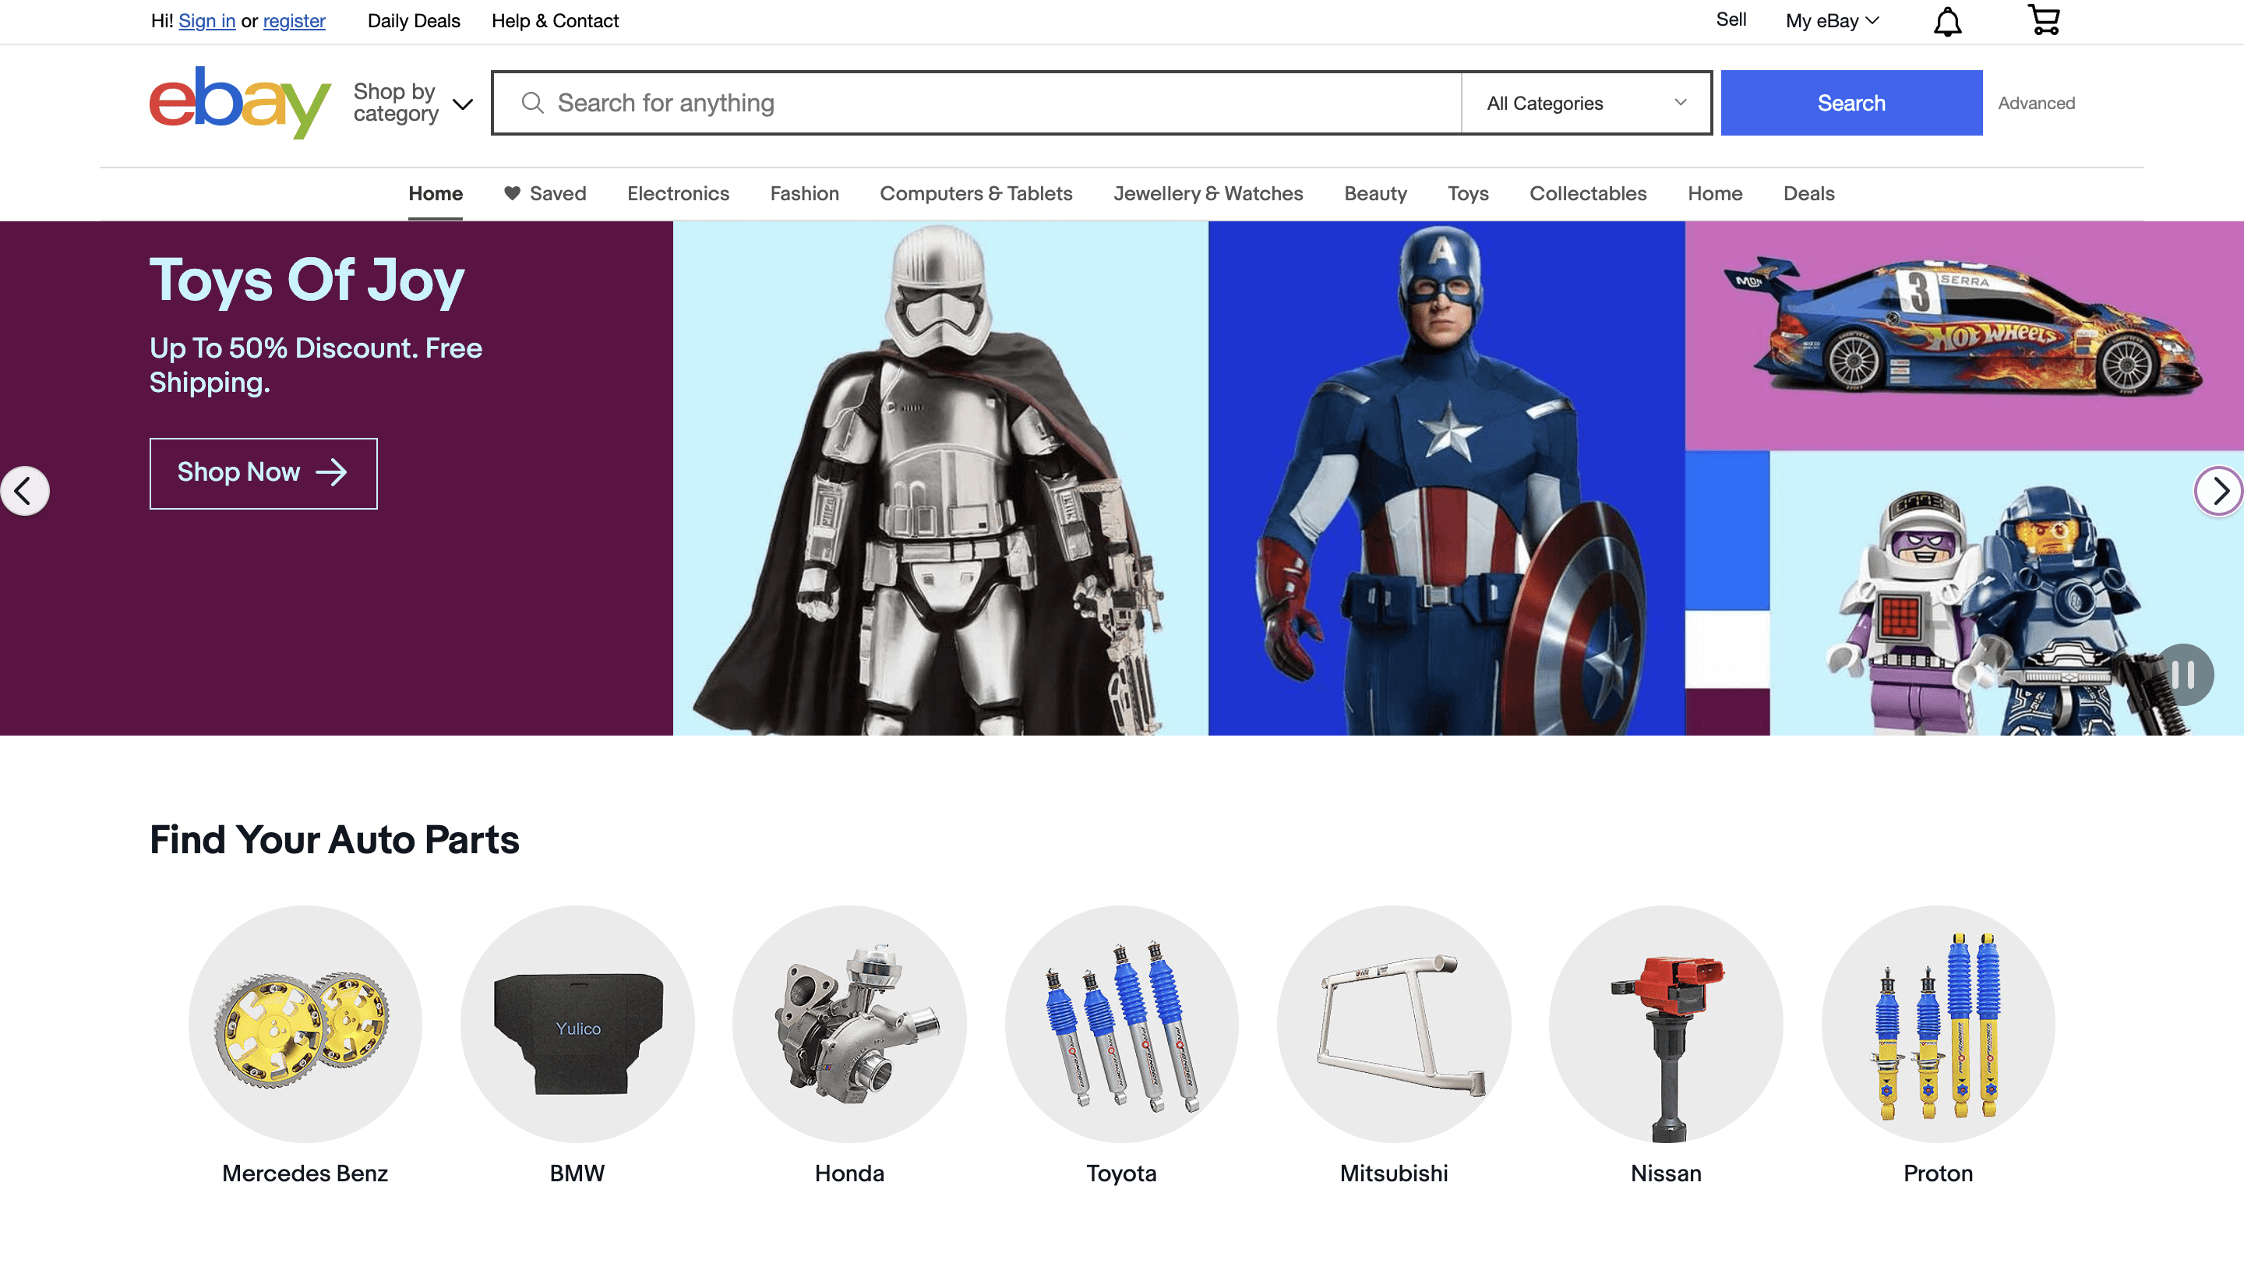The image size is (2244, 1267).
Task: Click the eBay logo
Action: coord(239,102)
